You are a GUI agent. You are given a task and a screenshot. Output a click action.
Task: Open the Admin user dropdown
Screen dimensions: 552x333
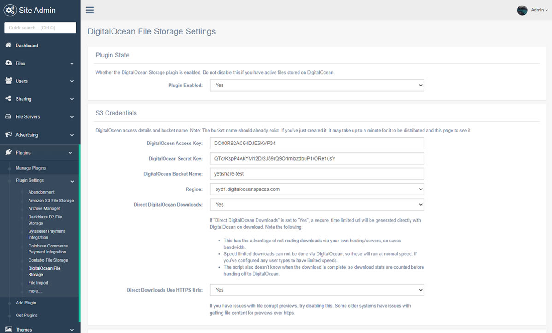(539, 10)
